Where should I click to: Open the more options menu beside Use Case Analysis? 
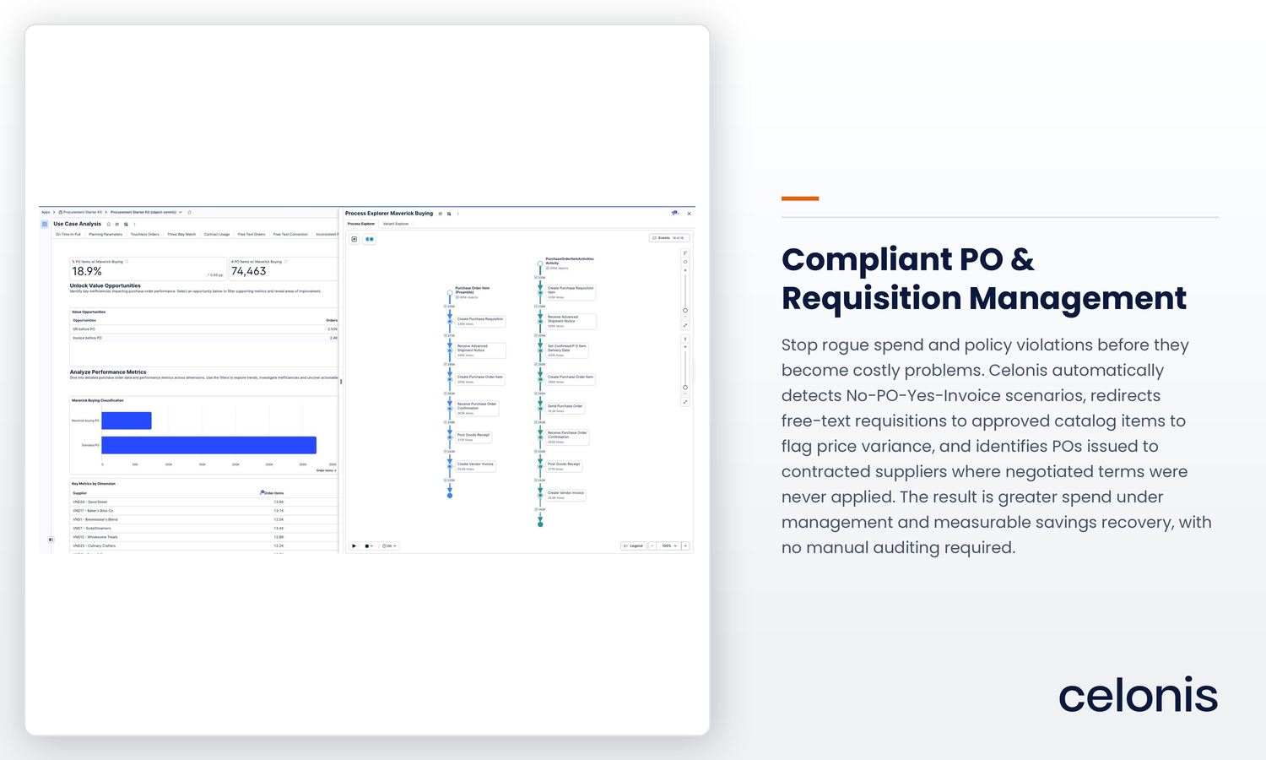[134, 224]
